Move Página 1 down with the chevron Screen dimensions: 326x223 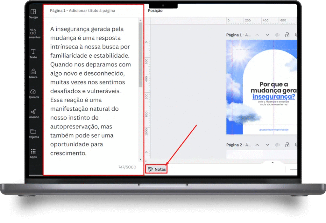(x=267, y=35)
